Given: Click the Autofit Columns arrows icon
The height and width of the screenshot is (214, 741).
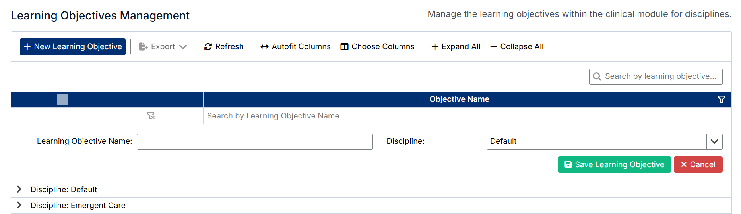Looking at the screenshot, I should 264,47.
